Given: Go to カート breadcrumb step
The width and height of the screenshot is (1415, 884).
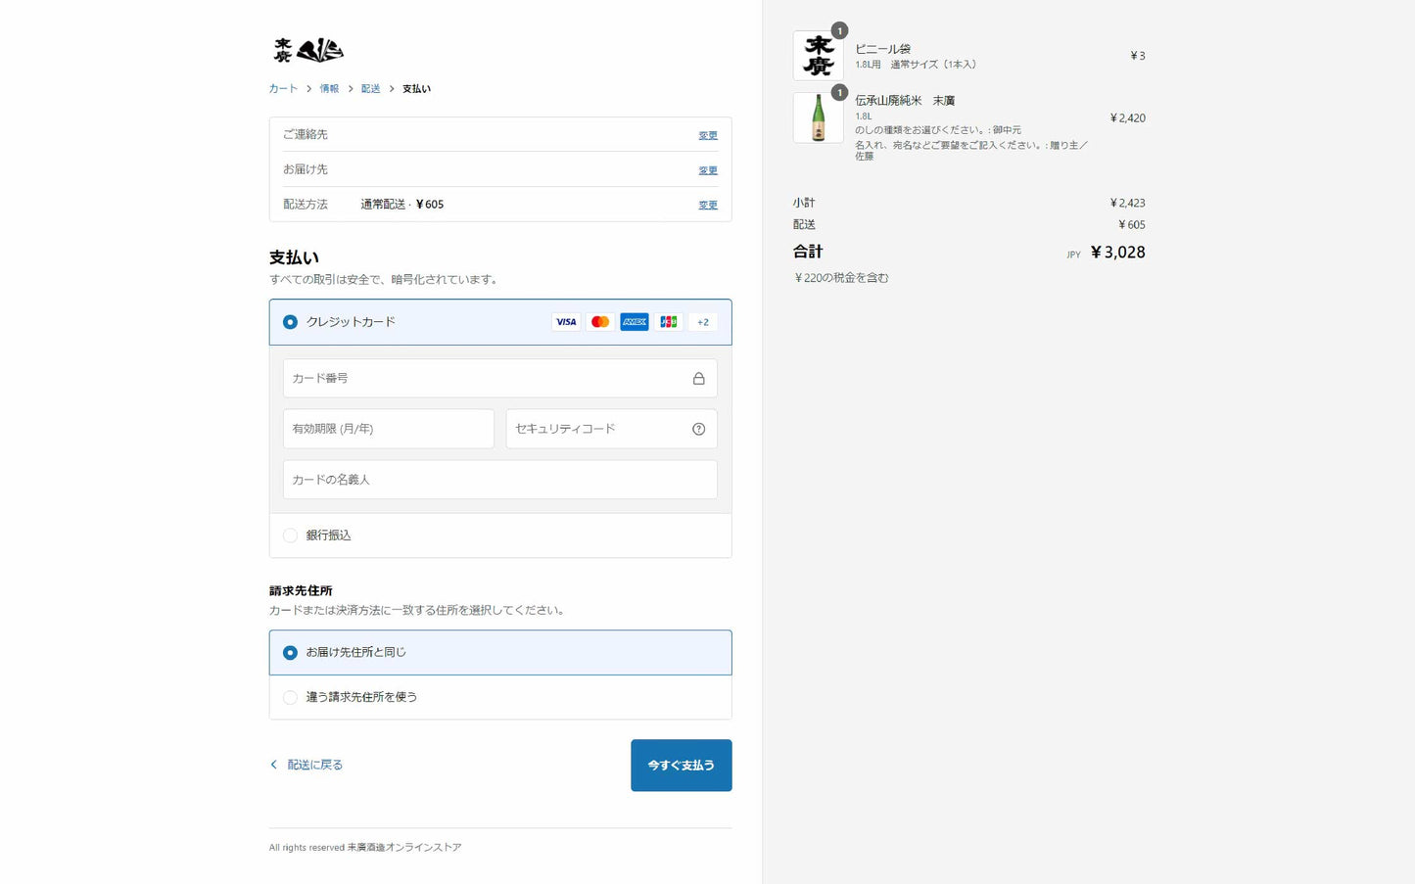Looking at the screenshot, I should coord(283,89).
